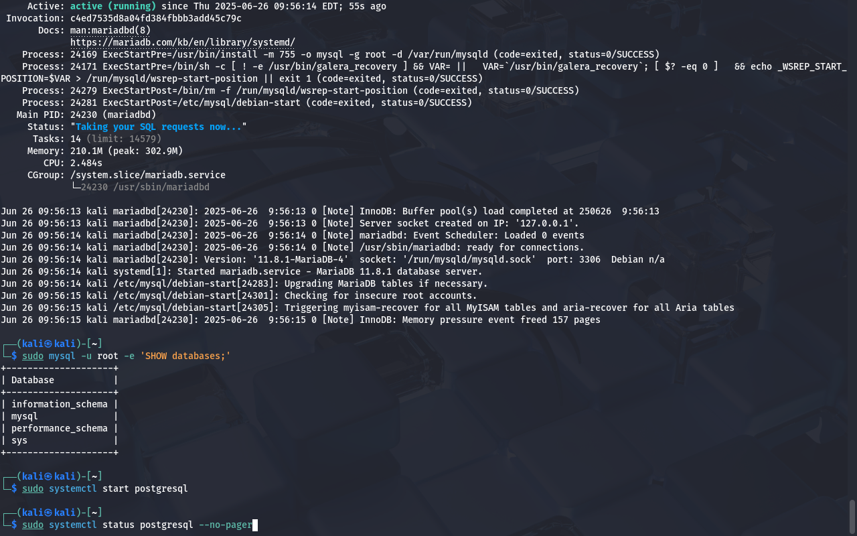Click the 'Buffer pool(s) load completed' log line
This screenshot has width=857, height=536.
tap(330, 211)
